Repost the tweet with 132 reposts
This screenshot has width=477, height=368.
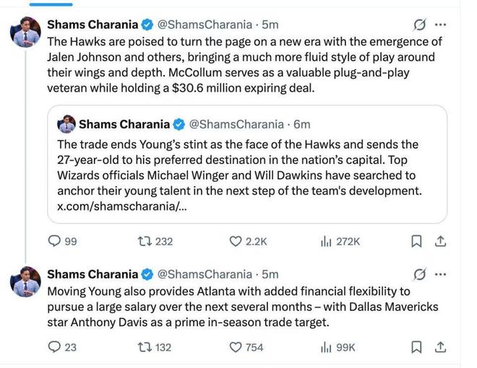[145, 348]
